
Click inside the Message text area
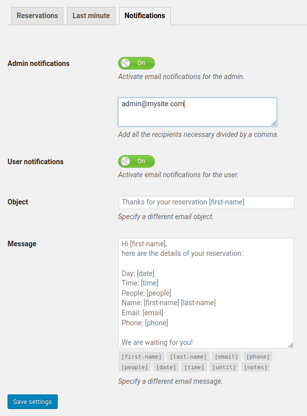point(206,293)
